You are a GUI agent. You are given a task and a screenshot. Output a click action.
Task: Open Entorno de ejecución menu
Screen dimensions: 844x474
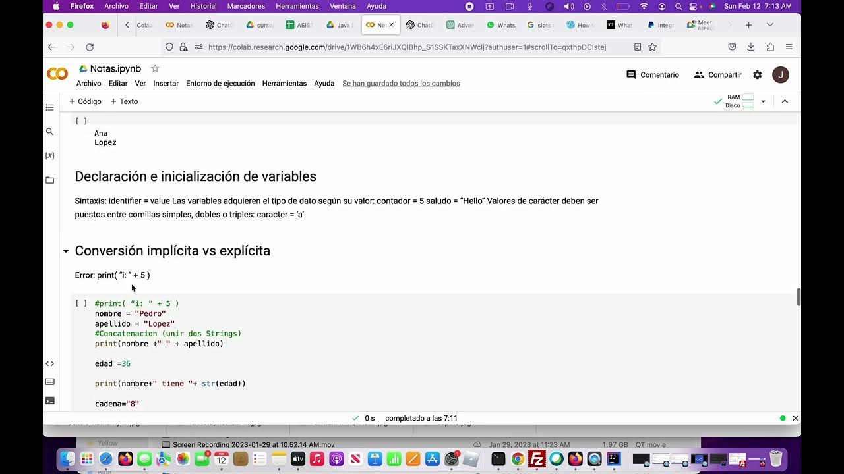click(x=220, y=84)
